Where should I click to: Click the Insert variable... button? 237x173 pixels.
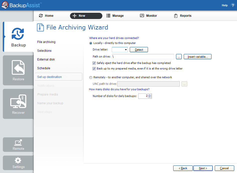[x=197, y=57]
